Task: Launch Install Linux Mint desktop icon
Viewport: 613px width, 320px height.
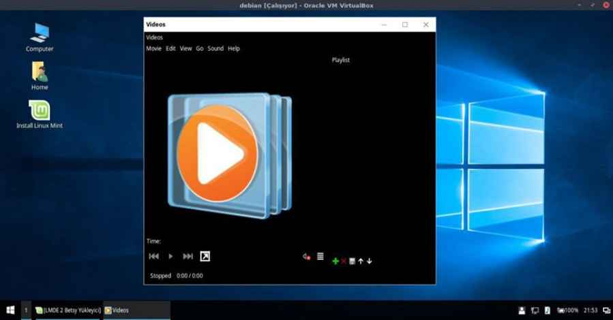Action: [x=40, y=114]
